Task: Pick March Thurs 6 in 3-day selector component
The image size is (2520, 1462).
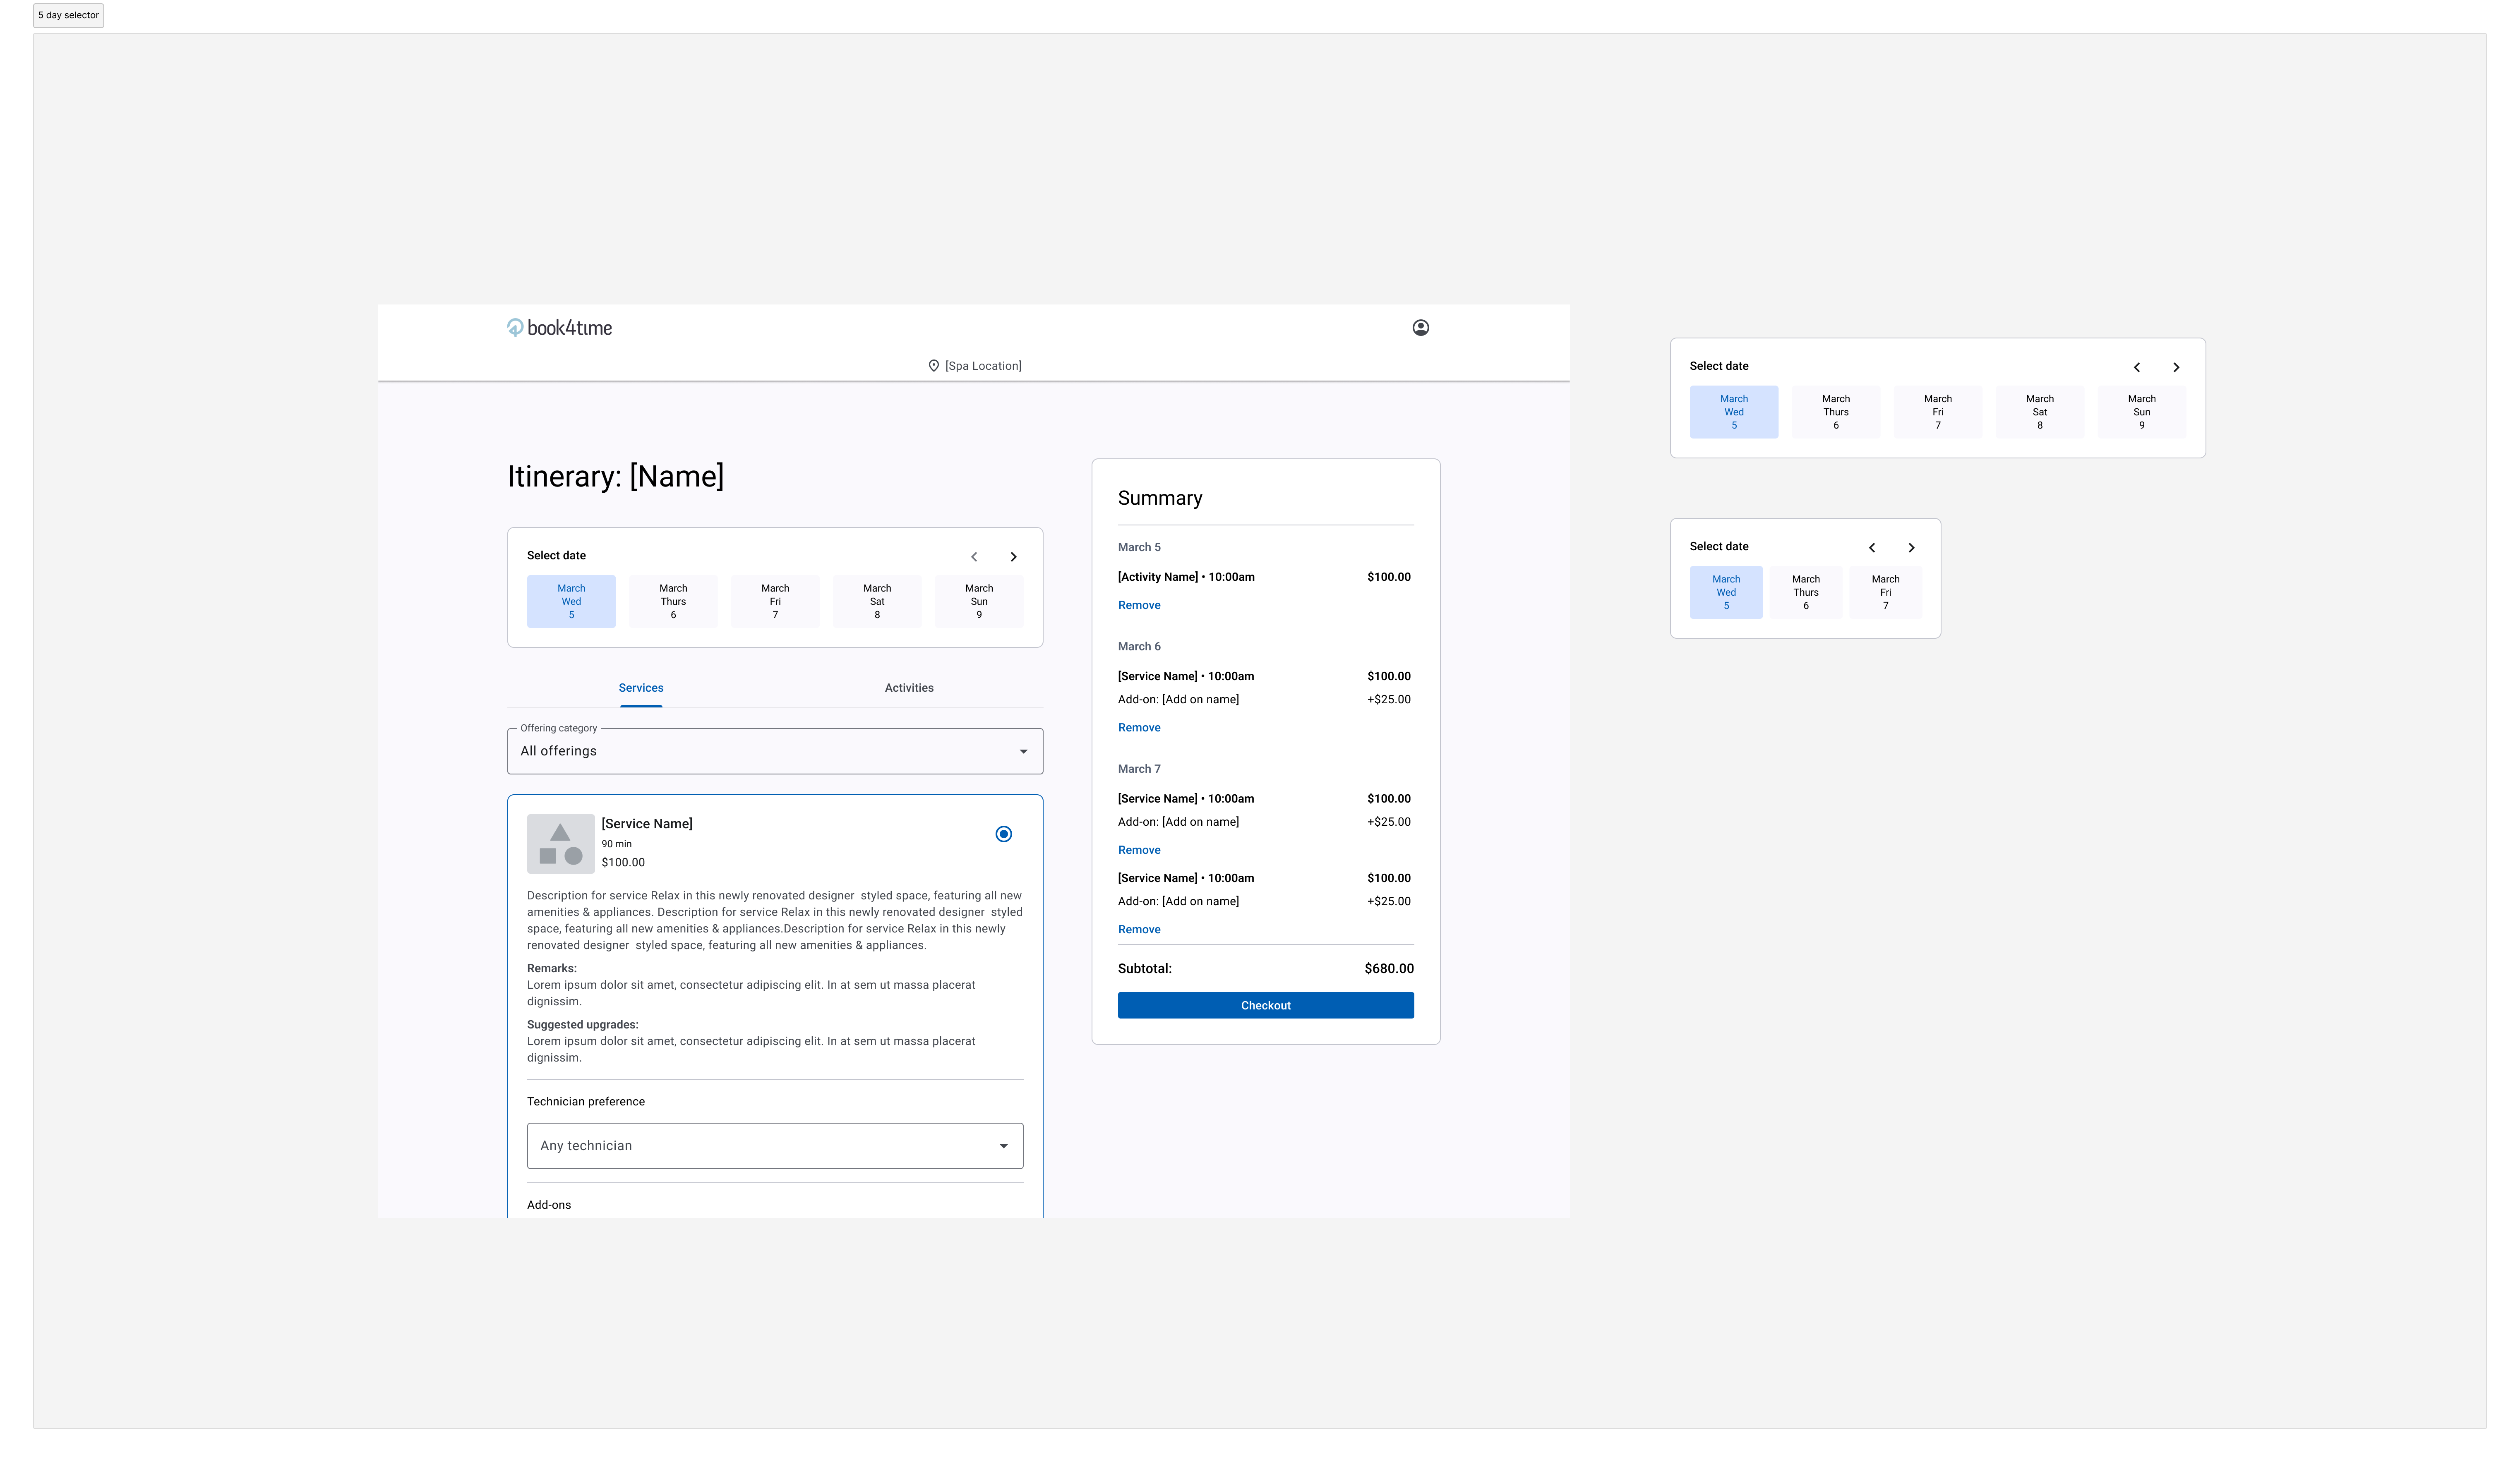Action: coord(1805,593)
